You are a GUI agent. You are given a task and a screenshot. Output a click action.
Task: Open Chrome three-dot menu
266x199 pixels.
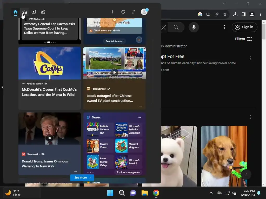(x=260, y=15)
